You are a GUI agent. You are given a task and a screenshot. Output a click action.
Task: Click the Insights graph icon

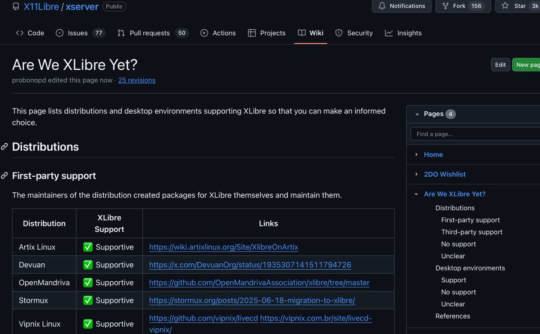point(389,33)
